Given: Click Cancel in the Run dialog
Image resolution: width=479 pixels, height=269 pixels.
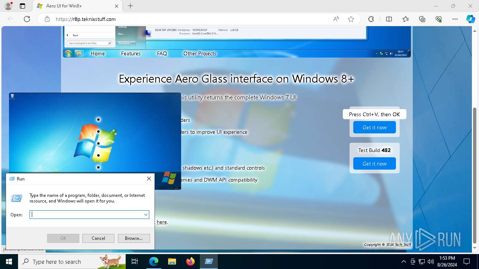Looking at the screenshot, I should pos(98,238).
